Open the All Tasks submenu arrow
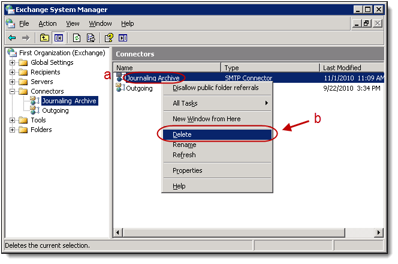The image size is (398, 264). [267, 103]
